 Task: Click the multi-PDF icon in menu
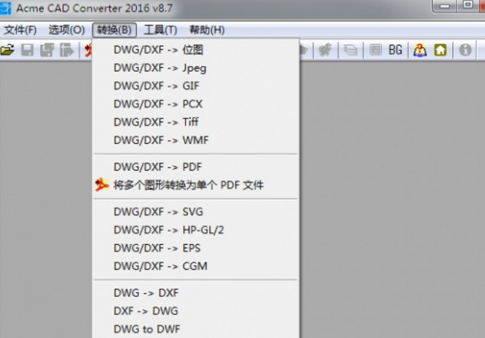[x=102, y=185]
